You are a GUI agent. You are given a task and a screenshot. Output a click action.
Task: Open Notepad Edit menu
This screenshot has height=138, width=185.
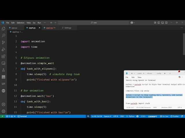[133, 77]
